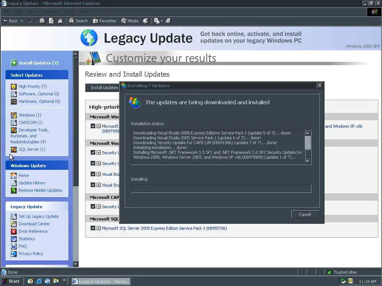Click the Hardware, Optional icon
382x286 pixels.
[x=14, y=101]
